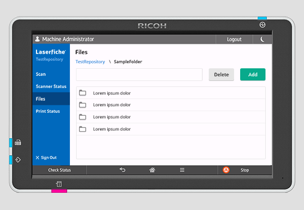The image size is (304, 210).
Task: Click the Files page heading
Action: (x=82, y=52)
